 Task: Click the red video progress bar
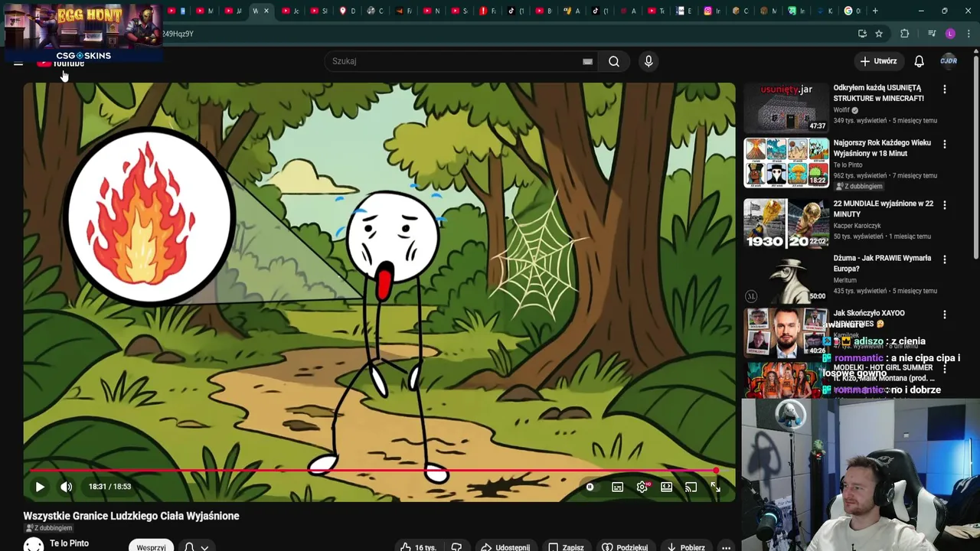point(373,471)
